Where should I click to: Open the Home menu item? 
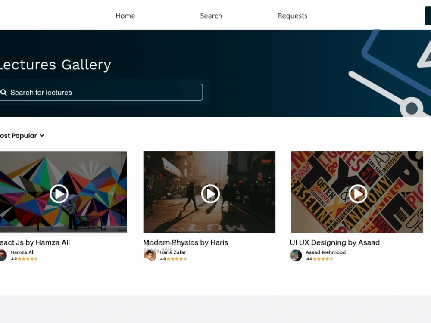pyautogui.click(x=125, y=16)
